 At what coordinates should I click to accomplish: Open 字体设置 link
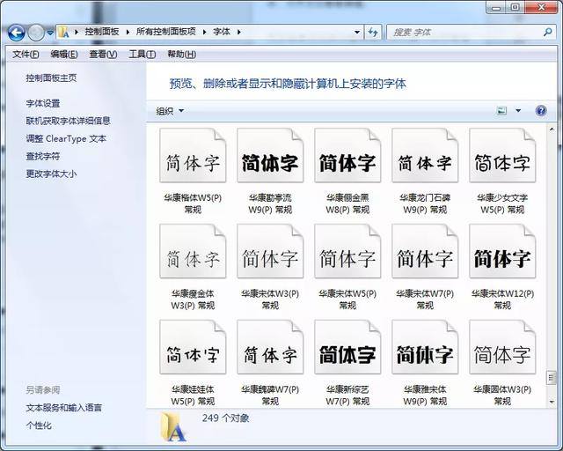(x=43, y=104)
